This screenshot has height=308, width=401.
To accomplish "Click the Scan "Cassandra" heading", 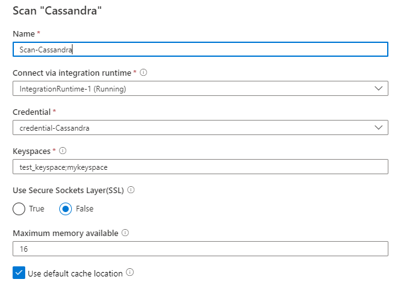I will tap(57, 11).
